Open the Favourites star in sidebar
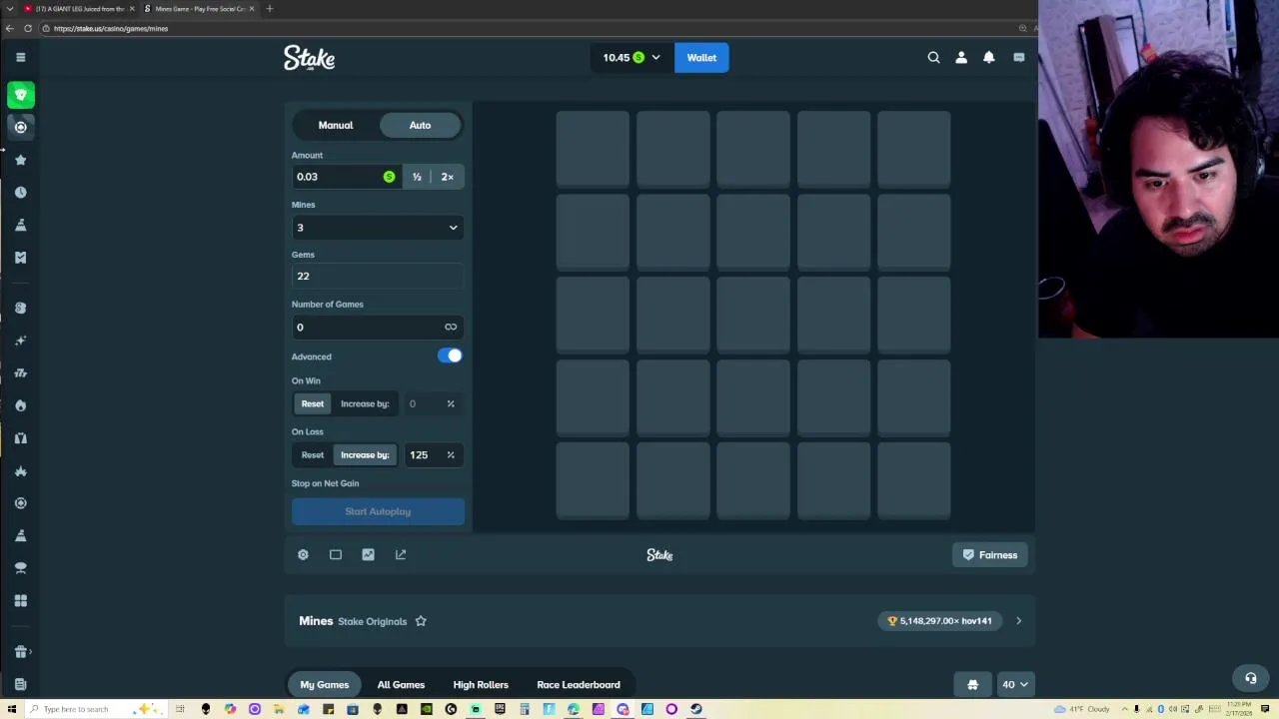Viewport: 1279px width, 719px height. tap(20, 160)
